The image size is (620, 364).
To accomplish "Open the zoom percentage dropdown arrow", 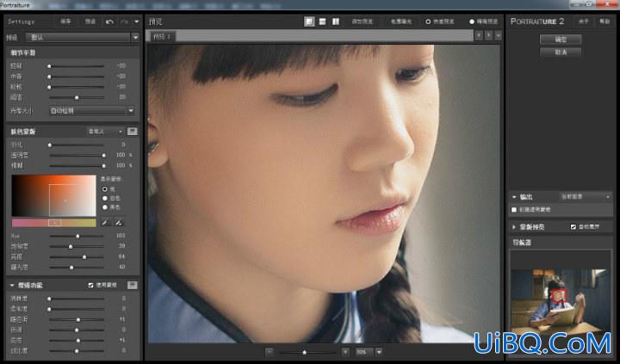I will coord(379,352).
